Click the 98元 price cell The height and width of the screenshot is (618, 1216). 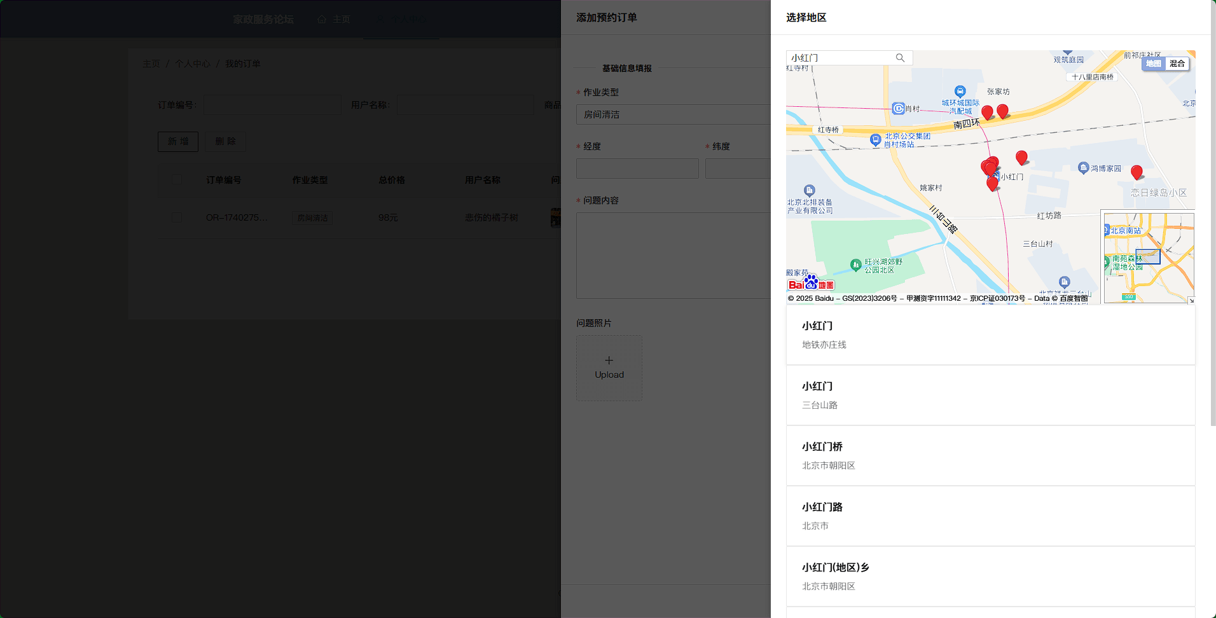click(388, 217)
